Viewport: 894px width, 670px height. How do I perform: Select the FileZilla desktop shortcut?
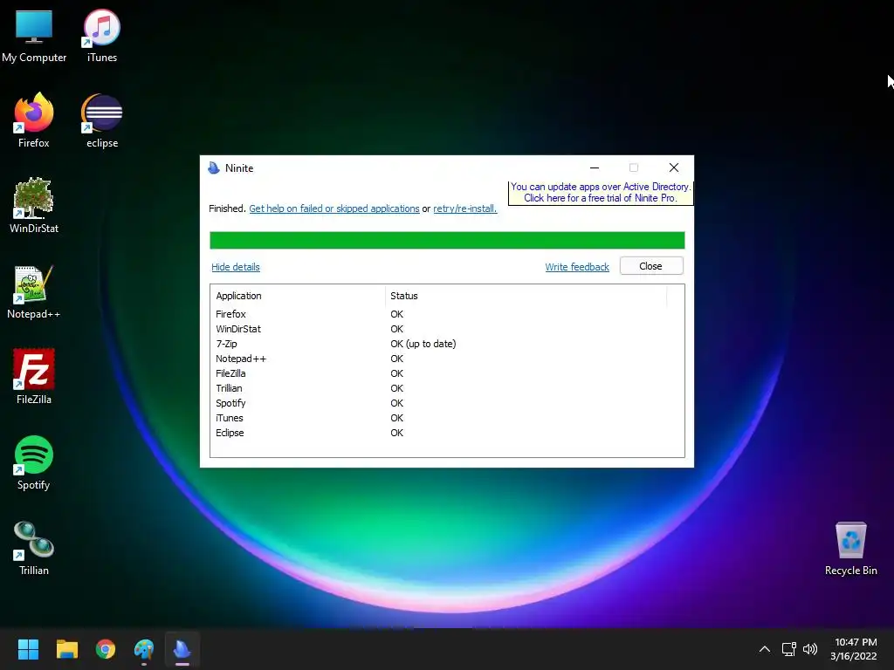pos(34,377)
